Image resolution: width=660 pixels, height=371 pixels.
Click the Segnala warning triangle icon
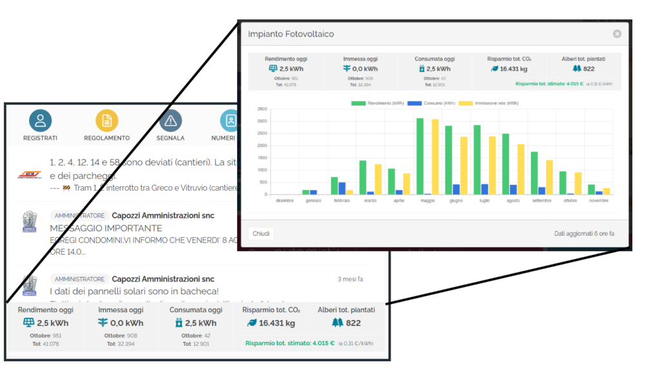[x=170, y=120]
